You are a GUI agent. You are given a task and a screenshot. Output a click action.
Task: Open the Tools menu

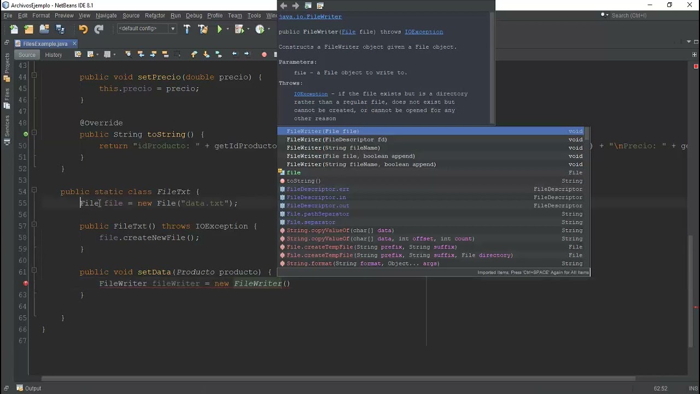tap(254, 16)
